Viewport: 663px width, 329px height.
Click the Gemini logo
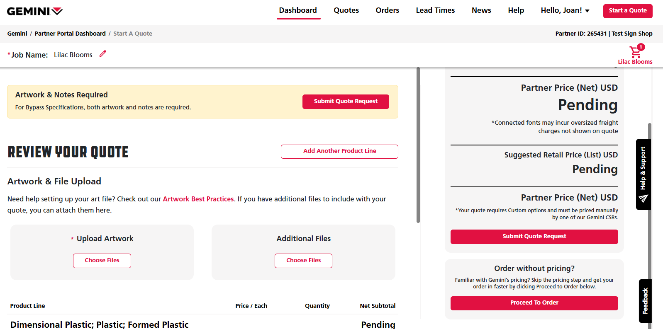tap(35, 11)
